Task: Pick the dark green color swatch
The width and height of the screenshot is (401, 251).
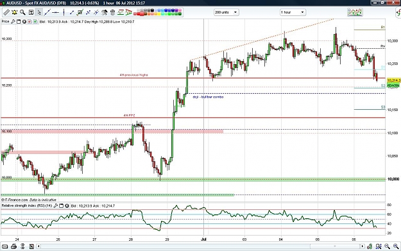Action: point(180,14)
